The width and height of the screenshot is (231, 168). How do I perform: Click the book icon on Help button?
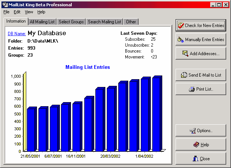(x=196, y=145)
